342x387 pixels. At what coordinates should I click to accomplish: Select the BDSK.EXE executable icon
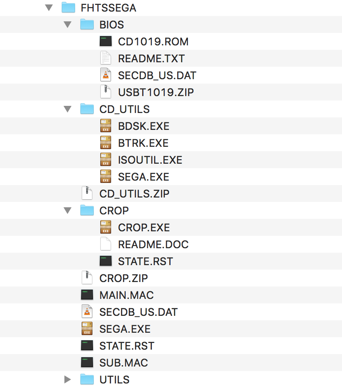tap(106, 125)
